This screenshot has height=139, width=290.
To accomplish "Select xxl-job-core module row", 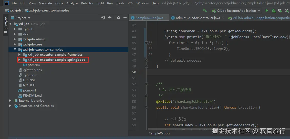I will click(68, 44).
